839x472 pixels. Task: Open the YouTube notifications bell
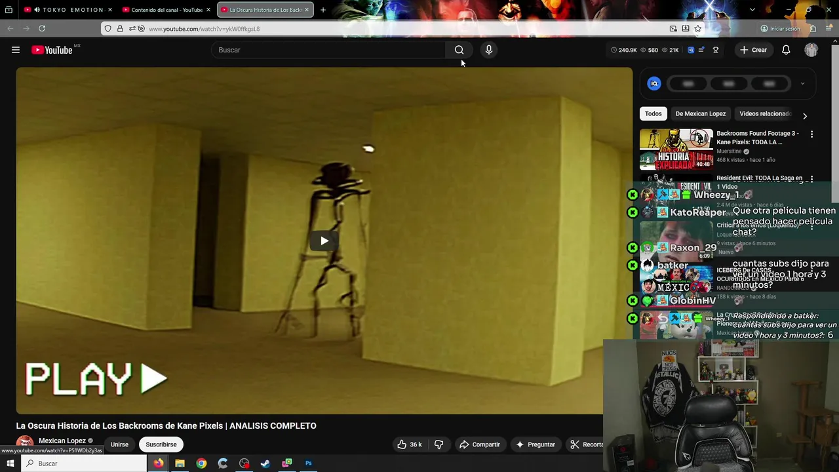pos(786,50)
